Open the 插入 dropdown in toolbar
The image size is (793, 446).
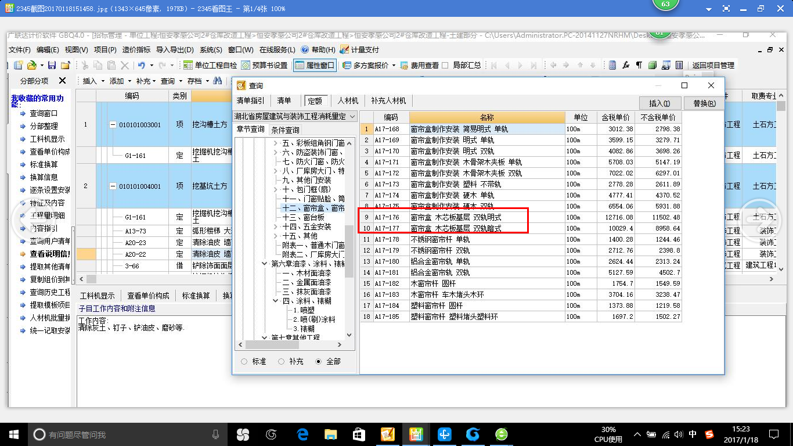pos(103,81)
